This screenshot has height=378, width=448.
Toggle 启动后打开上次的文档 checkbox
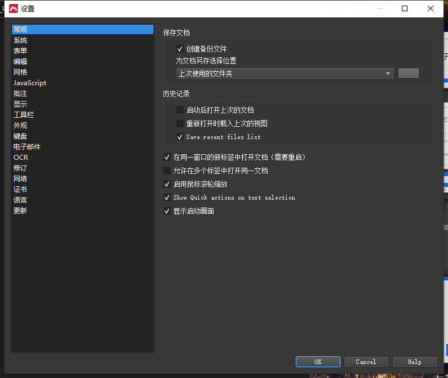180,110
